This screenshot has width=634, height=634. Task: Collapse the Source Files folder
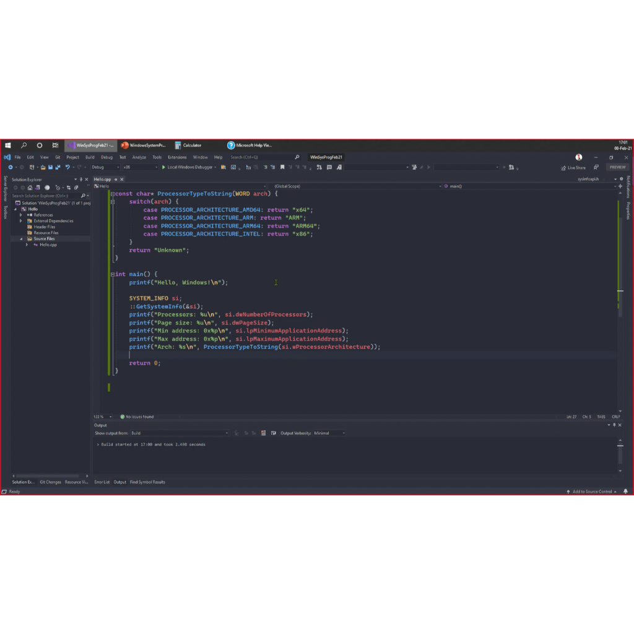21,238
